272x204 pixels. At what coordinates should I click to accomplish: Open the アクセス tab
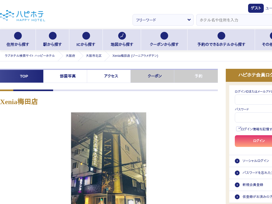click(109, 76)
